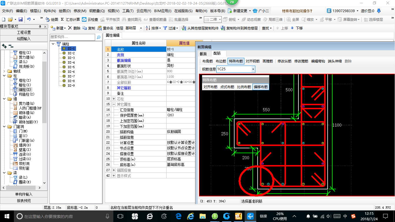Open 钢筋信息 combo box dropdown
The image size is (395, 222).
click(253, 69)
